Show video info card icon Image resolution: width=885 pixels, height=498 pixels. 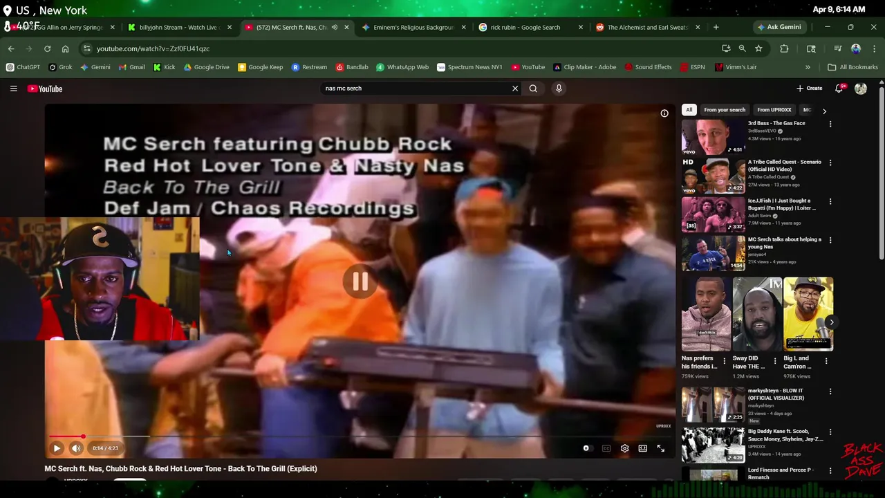click(664, 113)
